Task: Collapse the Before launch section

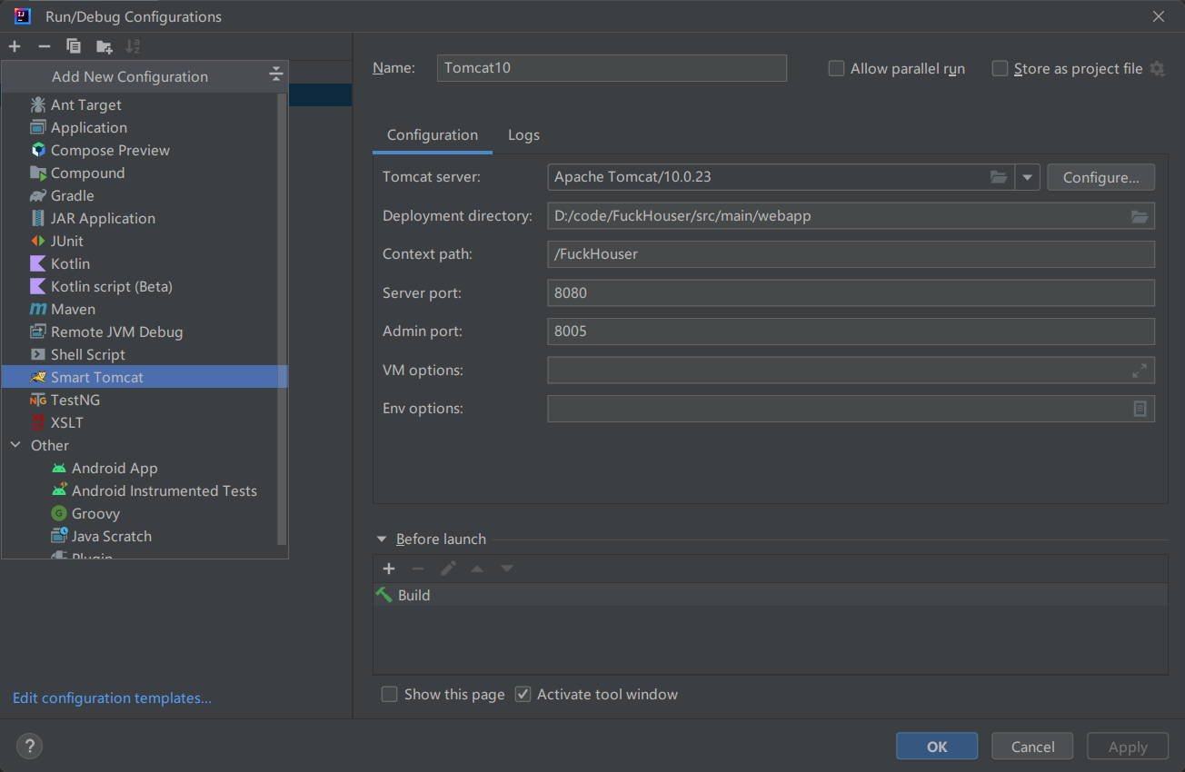Action: point(382,539)
